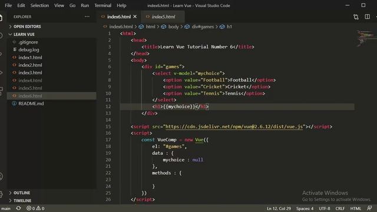This screenshot has height=212, width=377.
Task: Open feedback icon in status bar
Action: [369, 208]
